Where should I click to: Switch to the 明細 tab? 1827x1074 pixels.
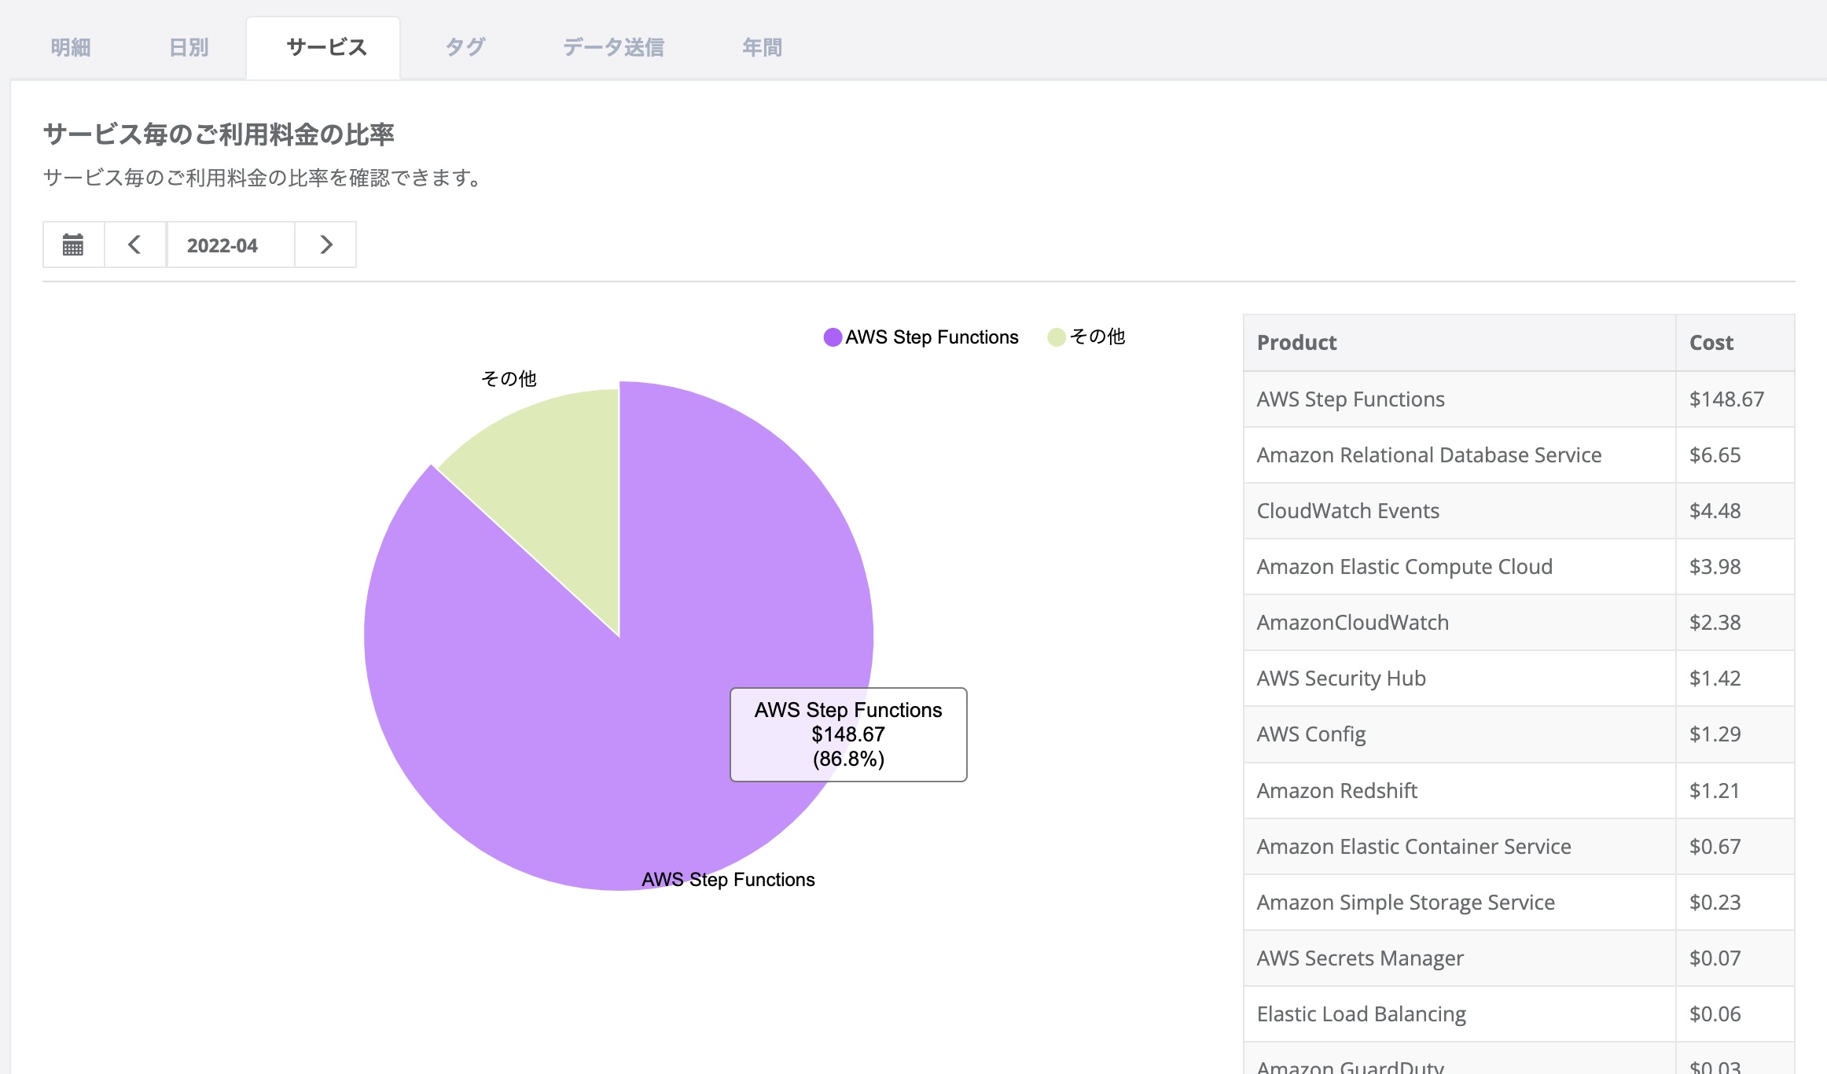(x=71, y=47)
